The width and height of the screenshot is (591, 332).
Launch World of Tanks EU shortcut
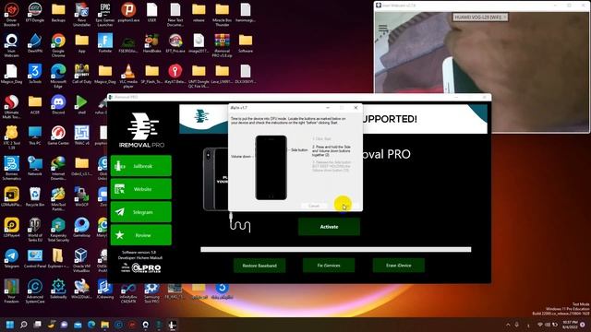tap(35, 230)
